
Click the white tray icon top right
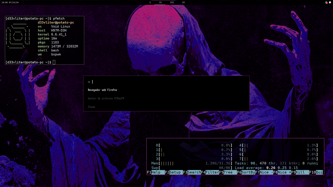[330, 2]
